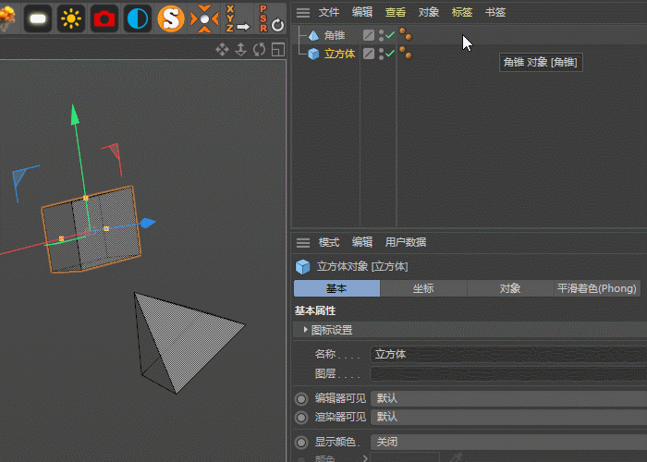Click the viewport move camera icon
Screen dimensions: 647x462
click(x=222, y=50)
